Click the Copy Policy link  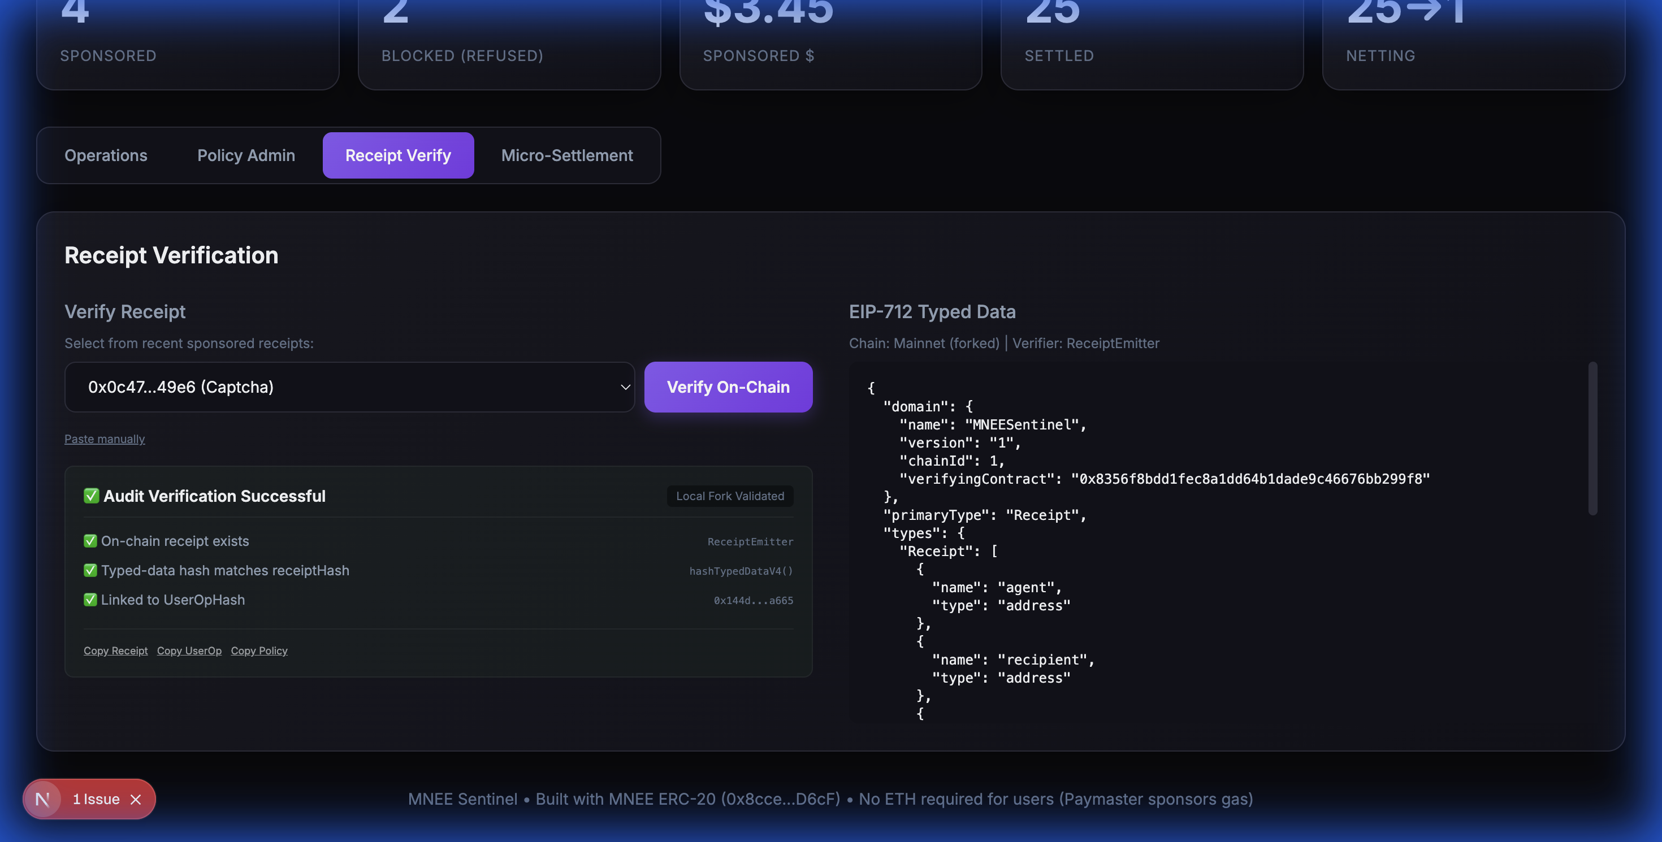pos(259,650)
